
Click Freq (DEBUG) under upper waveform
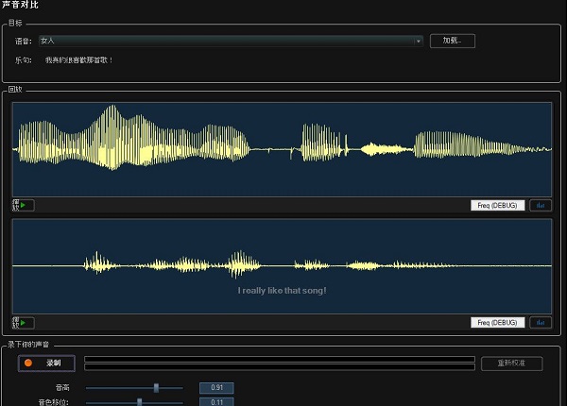(x=497, y=205)
